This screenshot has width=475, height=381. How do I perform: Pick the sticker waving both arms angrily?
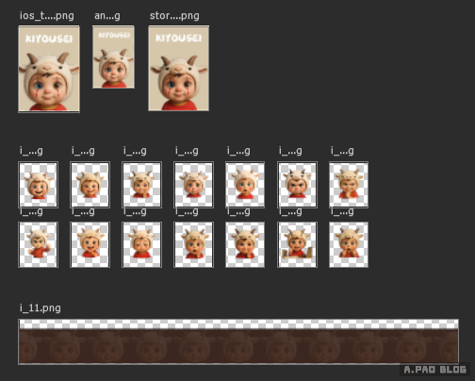point(38,244)
